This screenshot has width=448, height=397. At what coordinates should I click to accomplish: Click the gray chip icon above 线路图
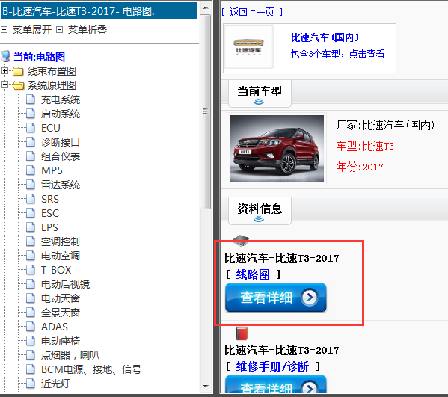[x=241, y=240]
